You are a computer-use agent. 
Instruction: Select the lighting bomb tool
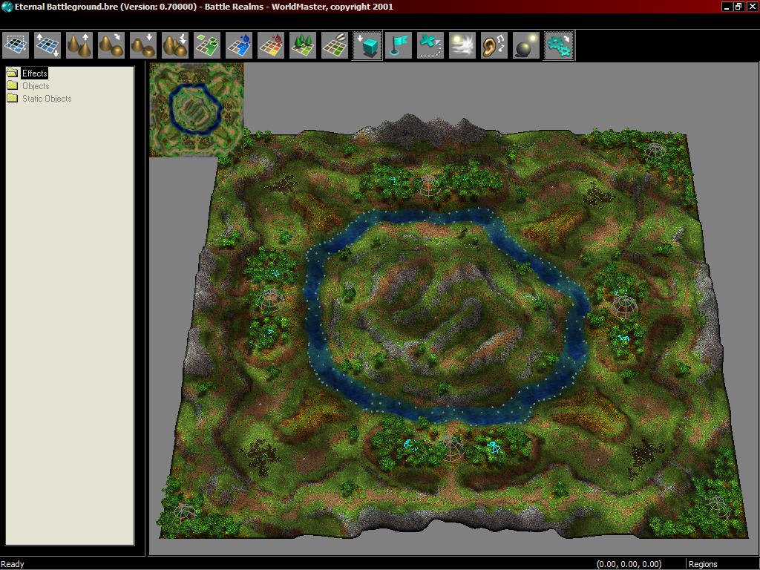click(526, 45)
